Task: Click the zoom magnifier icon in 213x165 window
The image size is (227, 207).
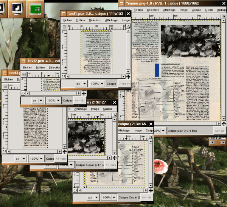Action: (151, 138)
